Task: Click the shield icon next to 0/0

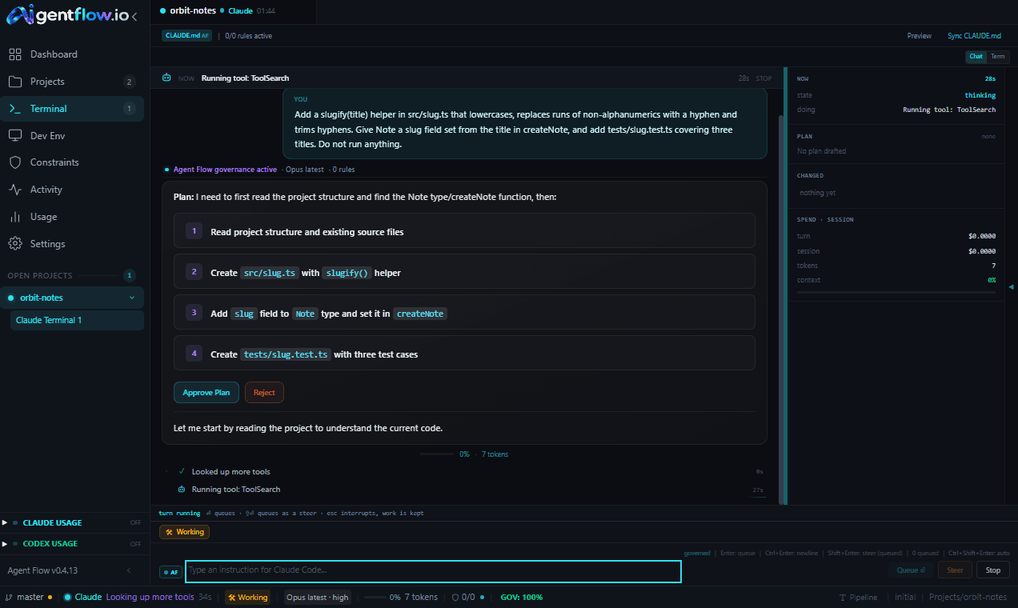Action: (455, 597)
